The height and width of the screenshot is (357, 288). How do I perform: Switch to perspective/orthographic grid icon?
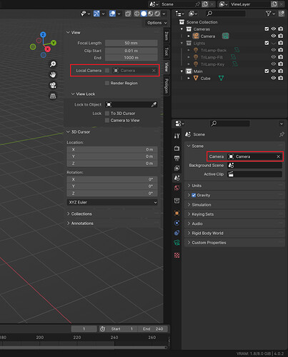tap(53, 96)
